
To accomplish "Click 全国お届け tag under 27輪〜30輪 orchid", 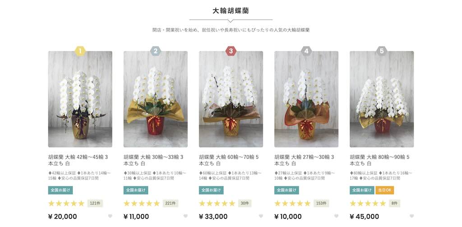I will pos(286,190).
